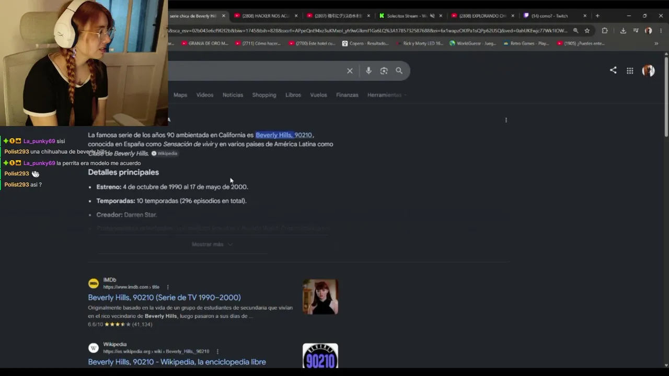
Task: Select the 'Creador: Darren Star.' line
Action: click(126, 215)
